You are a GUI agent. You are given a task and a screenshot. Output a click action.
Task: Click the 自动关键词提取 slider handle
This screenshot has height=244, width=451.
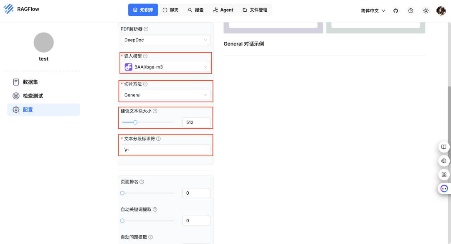[x=122, y=221]
